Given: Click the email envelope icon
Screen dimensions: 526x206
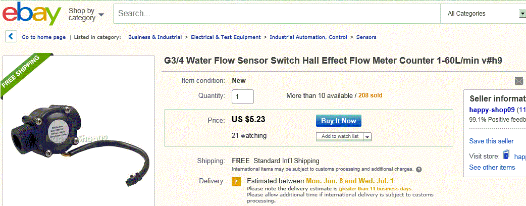Looking at the screenshot, I should 519,81.
